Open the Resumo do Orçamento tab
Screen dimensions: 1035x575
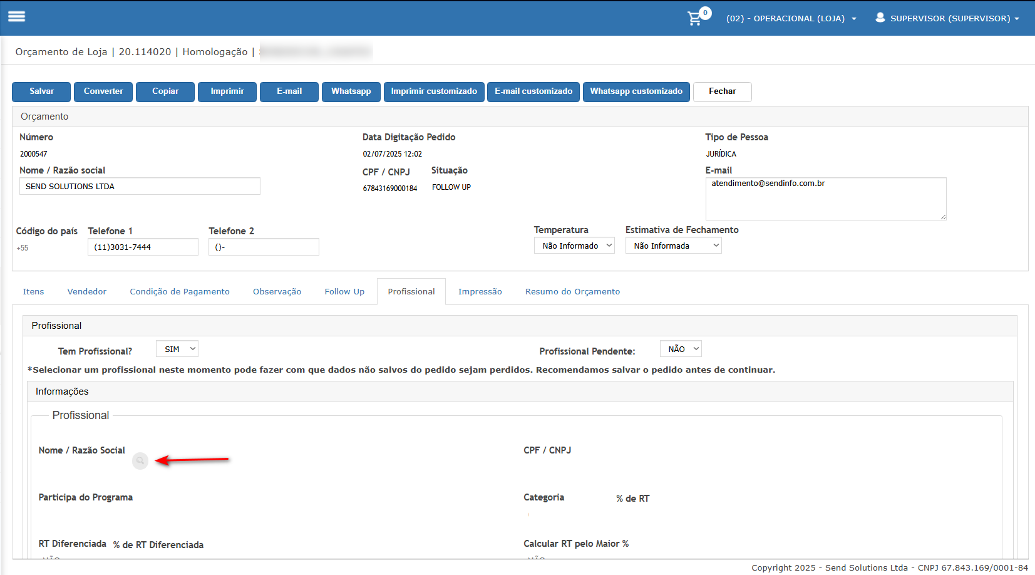click(x=573, y=292)
